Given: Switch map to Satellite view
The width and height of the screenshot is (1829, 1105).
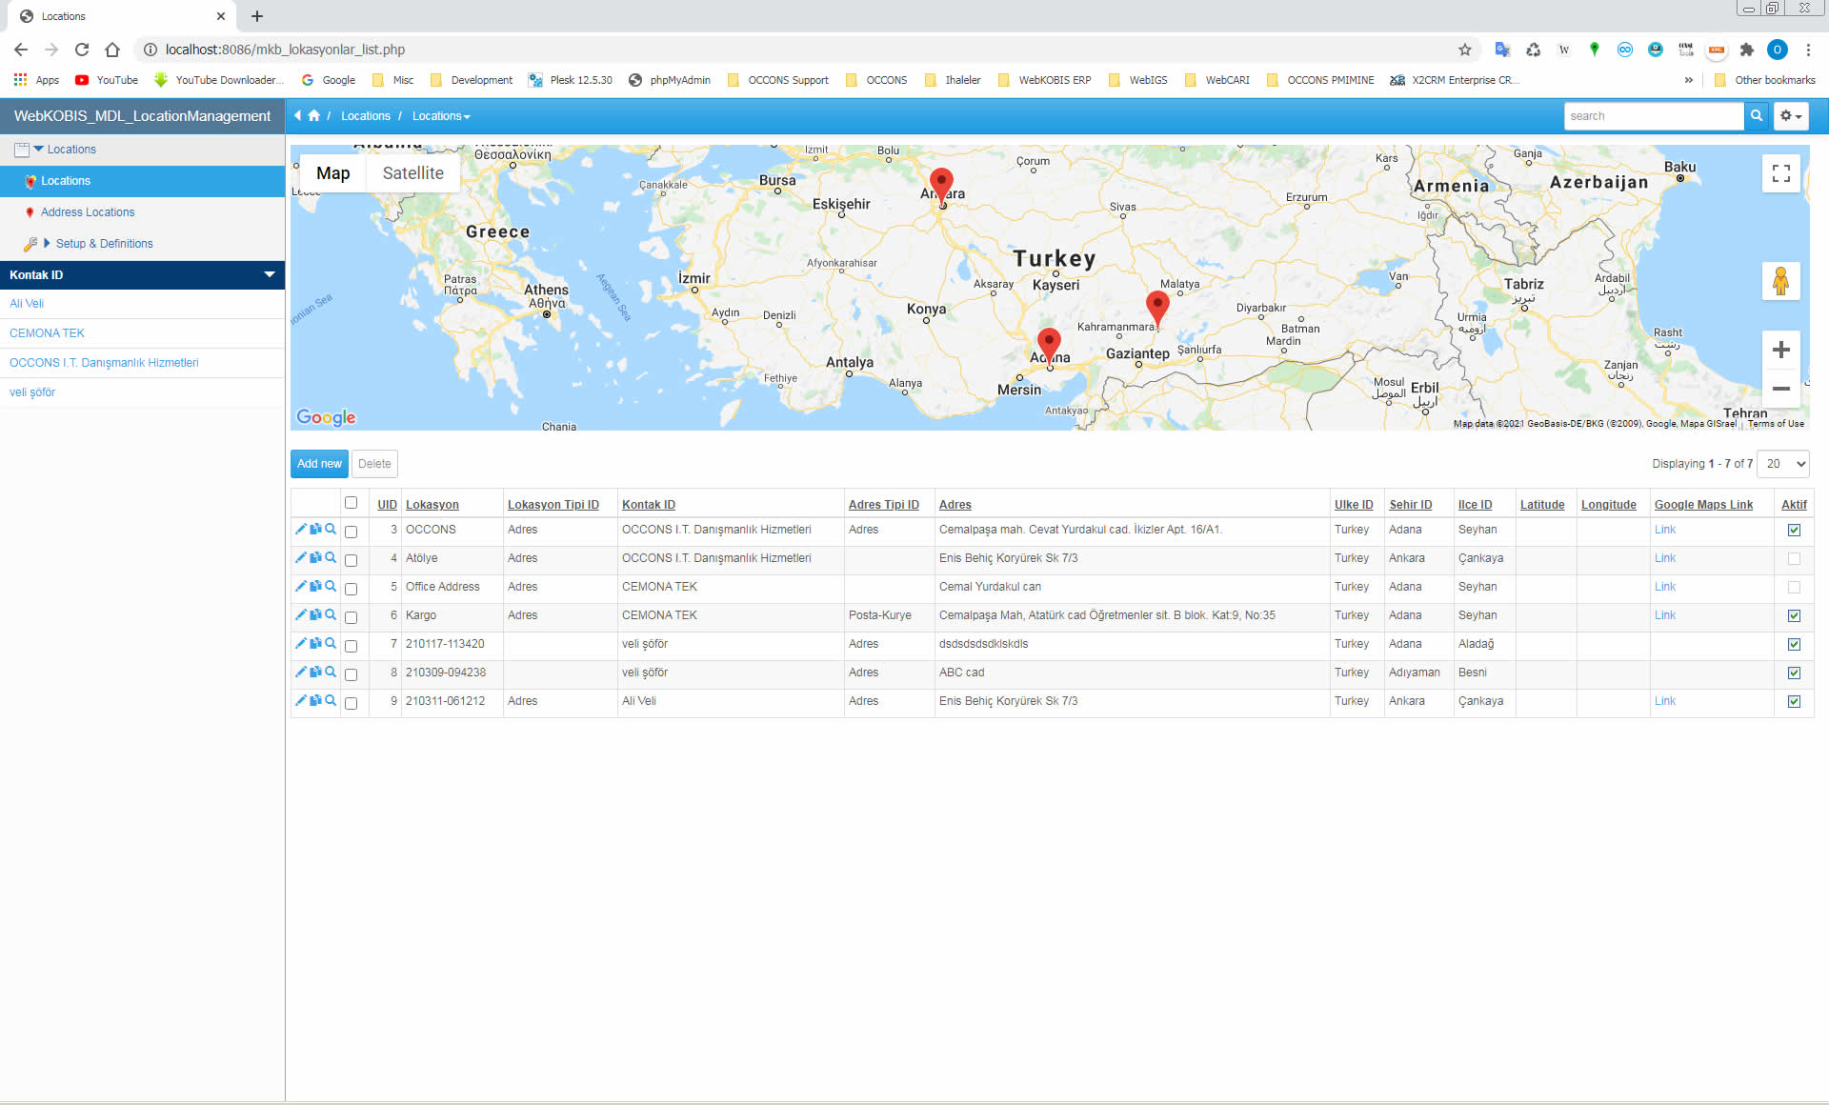Looking at the screenshot, I should click(x=412, y=173).
